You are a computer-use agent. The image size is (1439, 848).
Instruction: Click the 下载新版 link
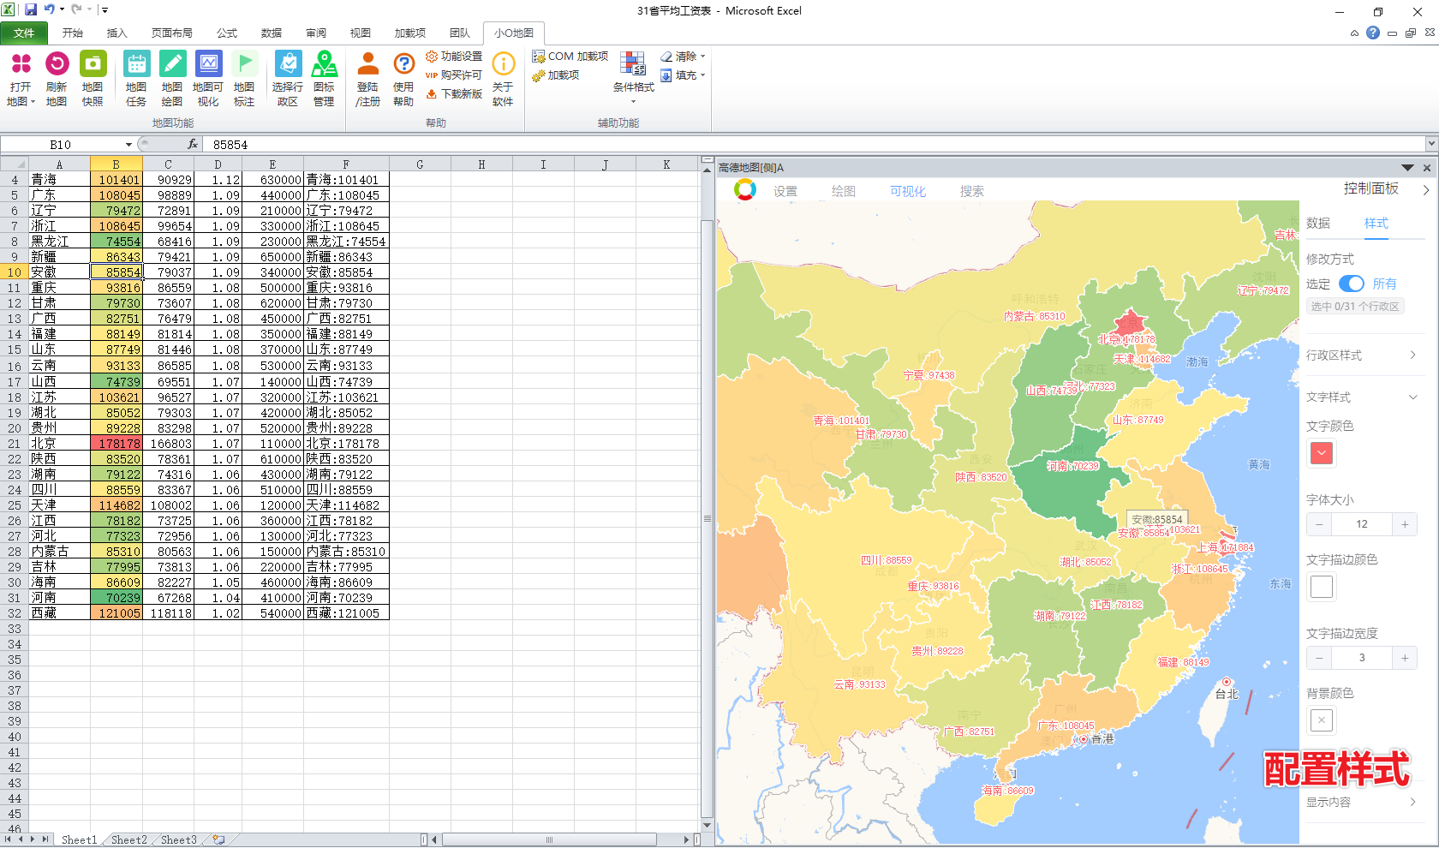pyautogui.click(x=454, y=94)
